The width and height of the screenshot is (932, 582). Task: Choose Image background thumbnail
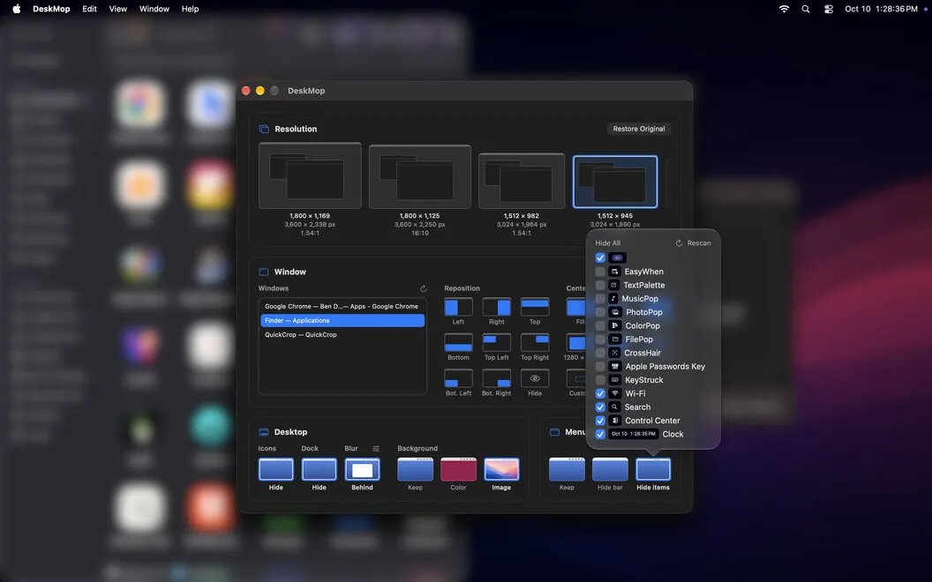point(501,469)
